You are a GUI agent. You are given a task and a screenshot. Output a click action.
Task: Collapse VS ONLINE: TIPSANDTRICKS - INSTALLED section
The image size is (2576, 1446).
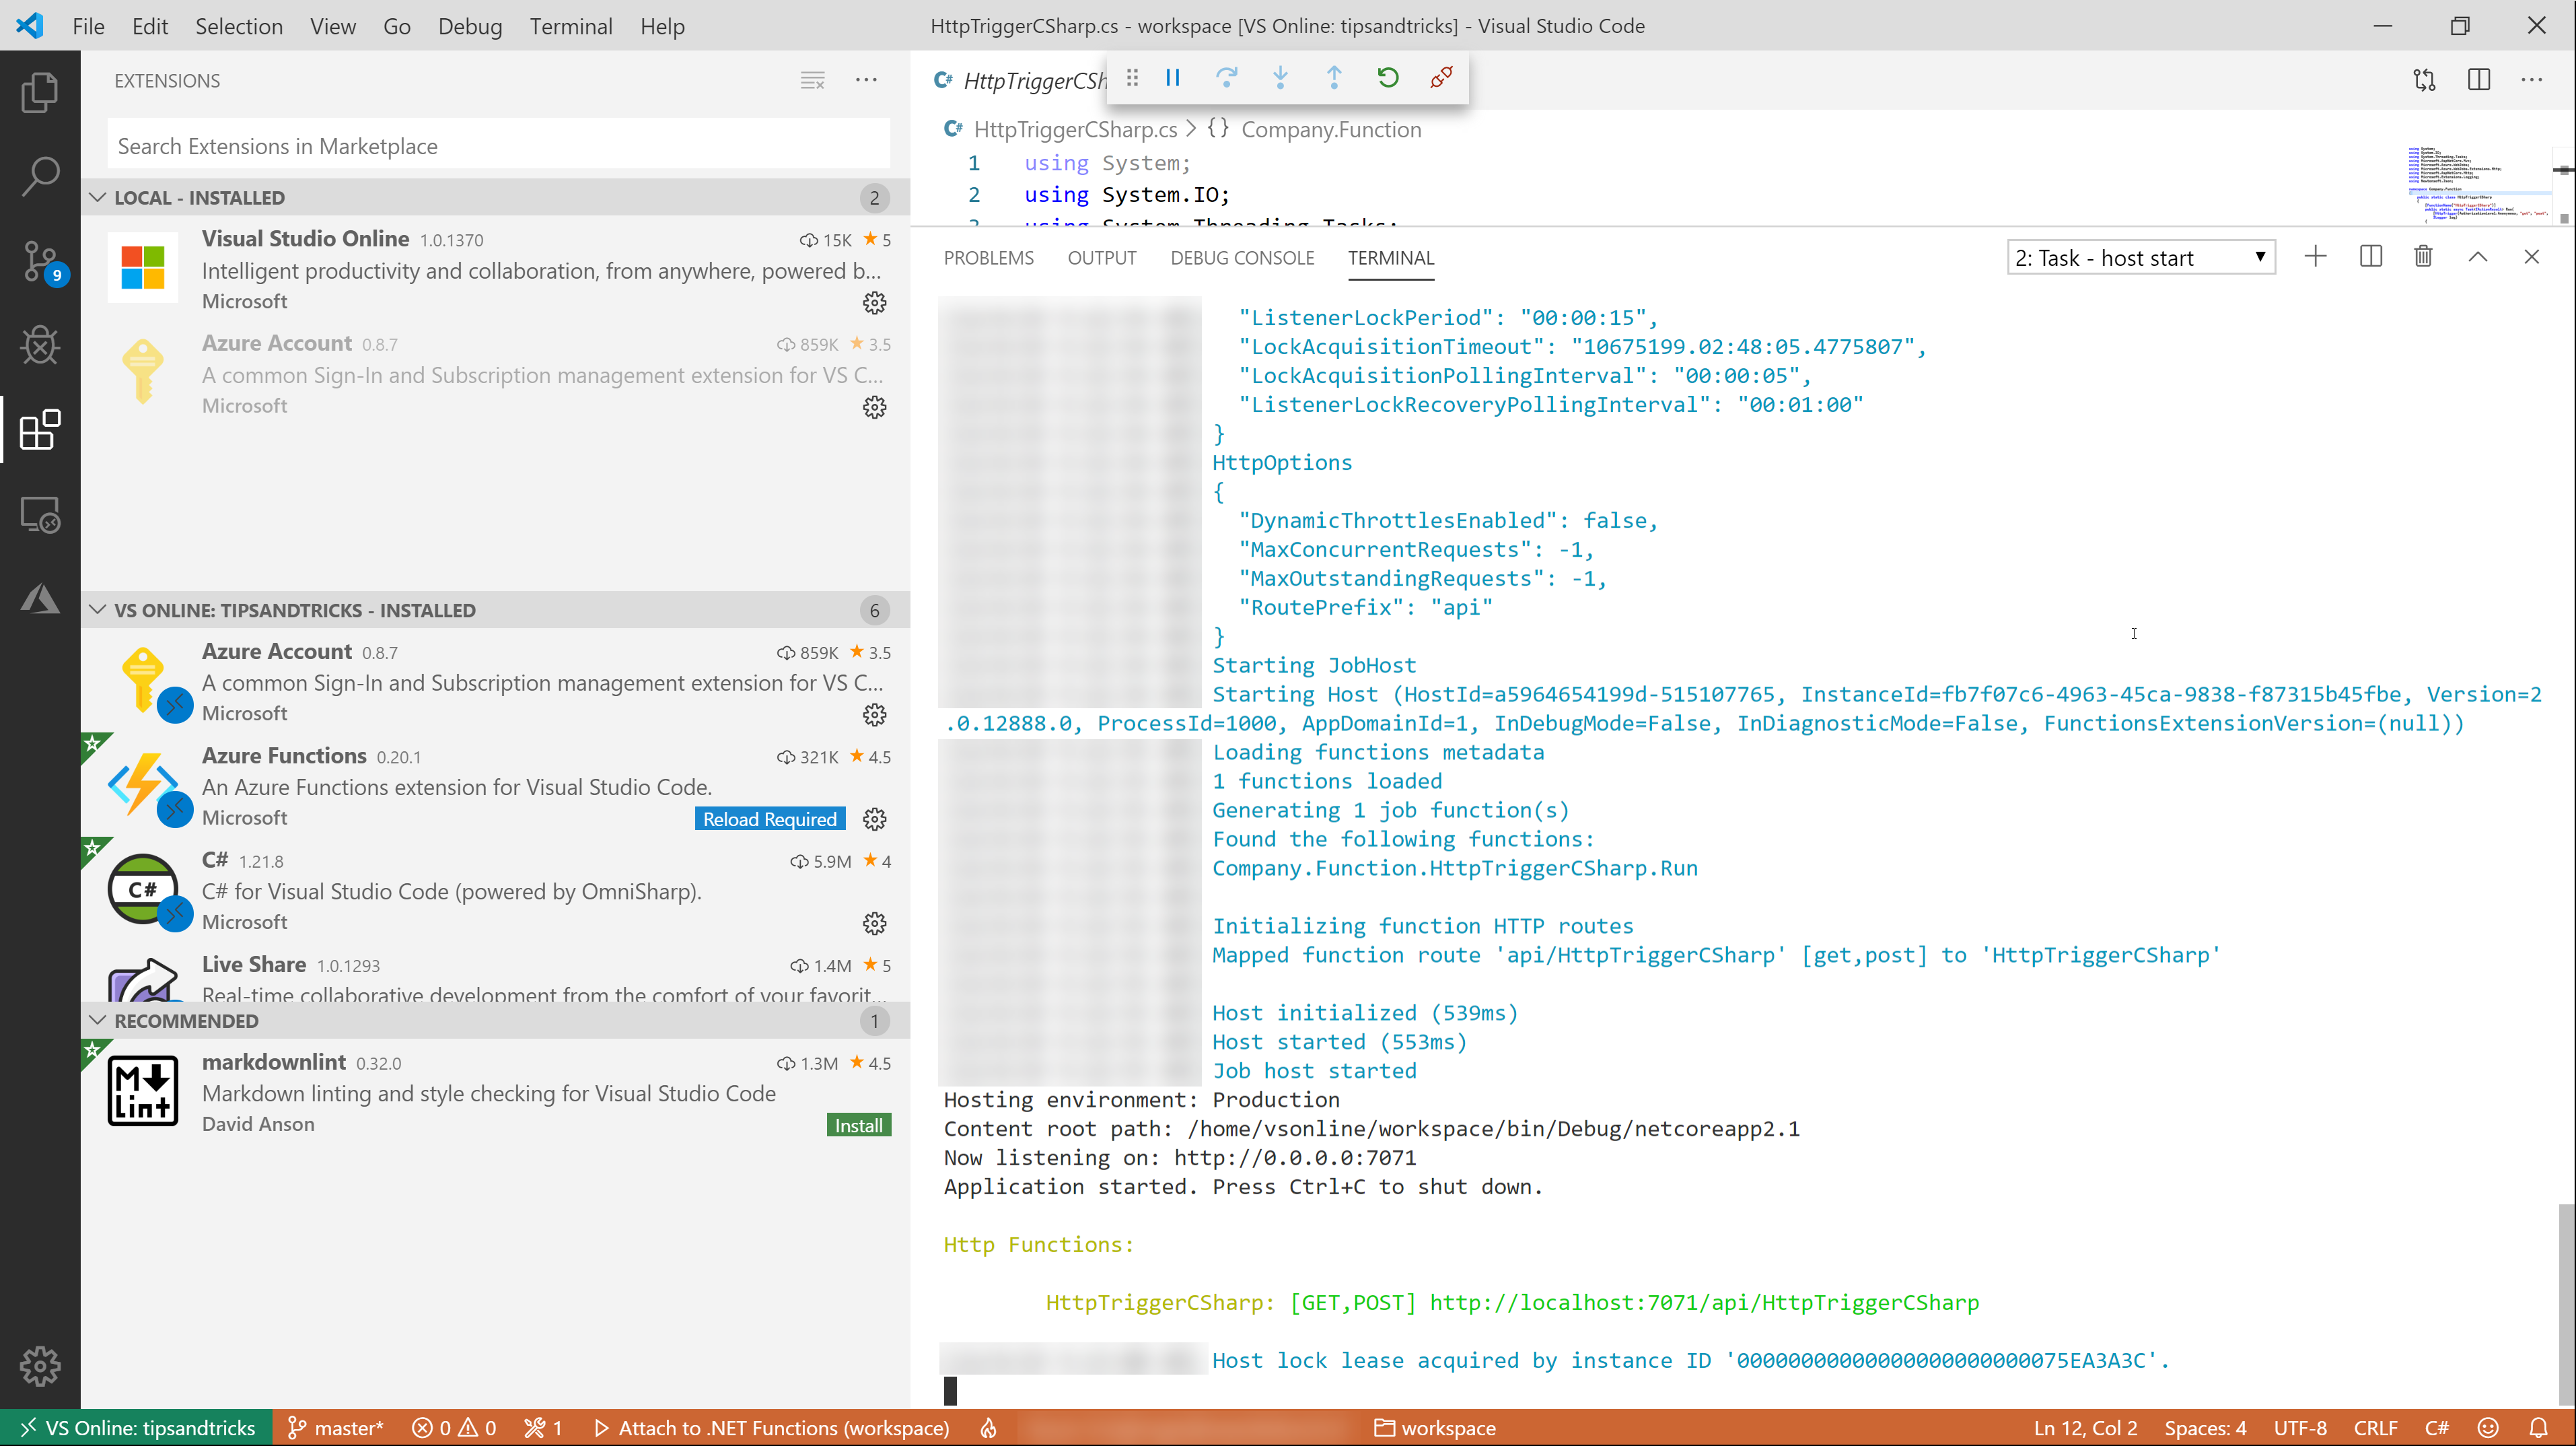[496, 611]
